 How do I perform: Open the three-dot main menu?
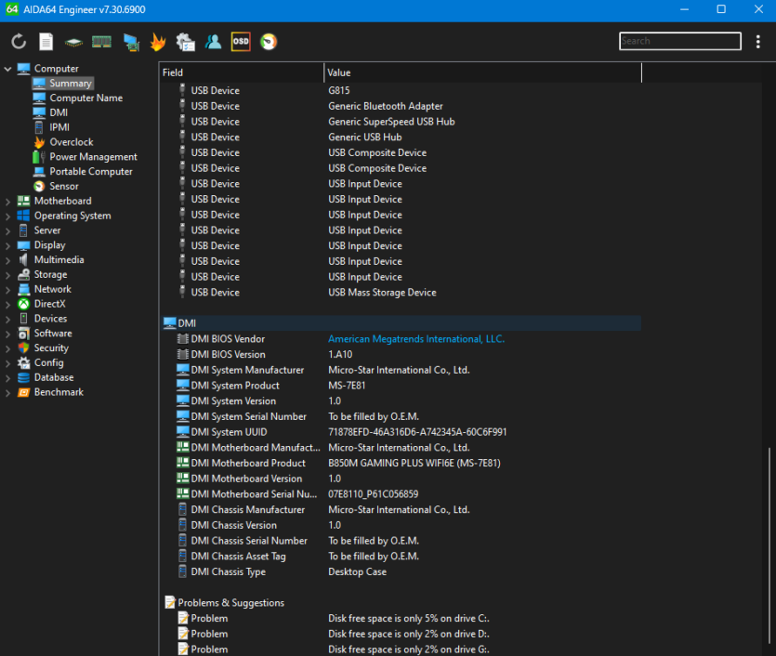757,42
